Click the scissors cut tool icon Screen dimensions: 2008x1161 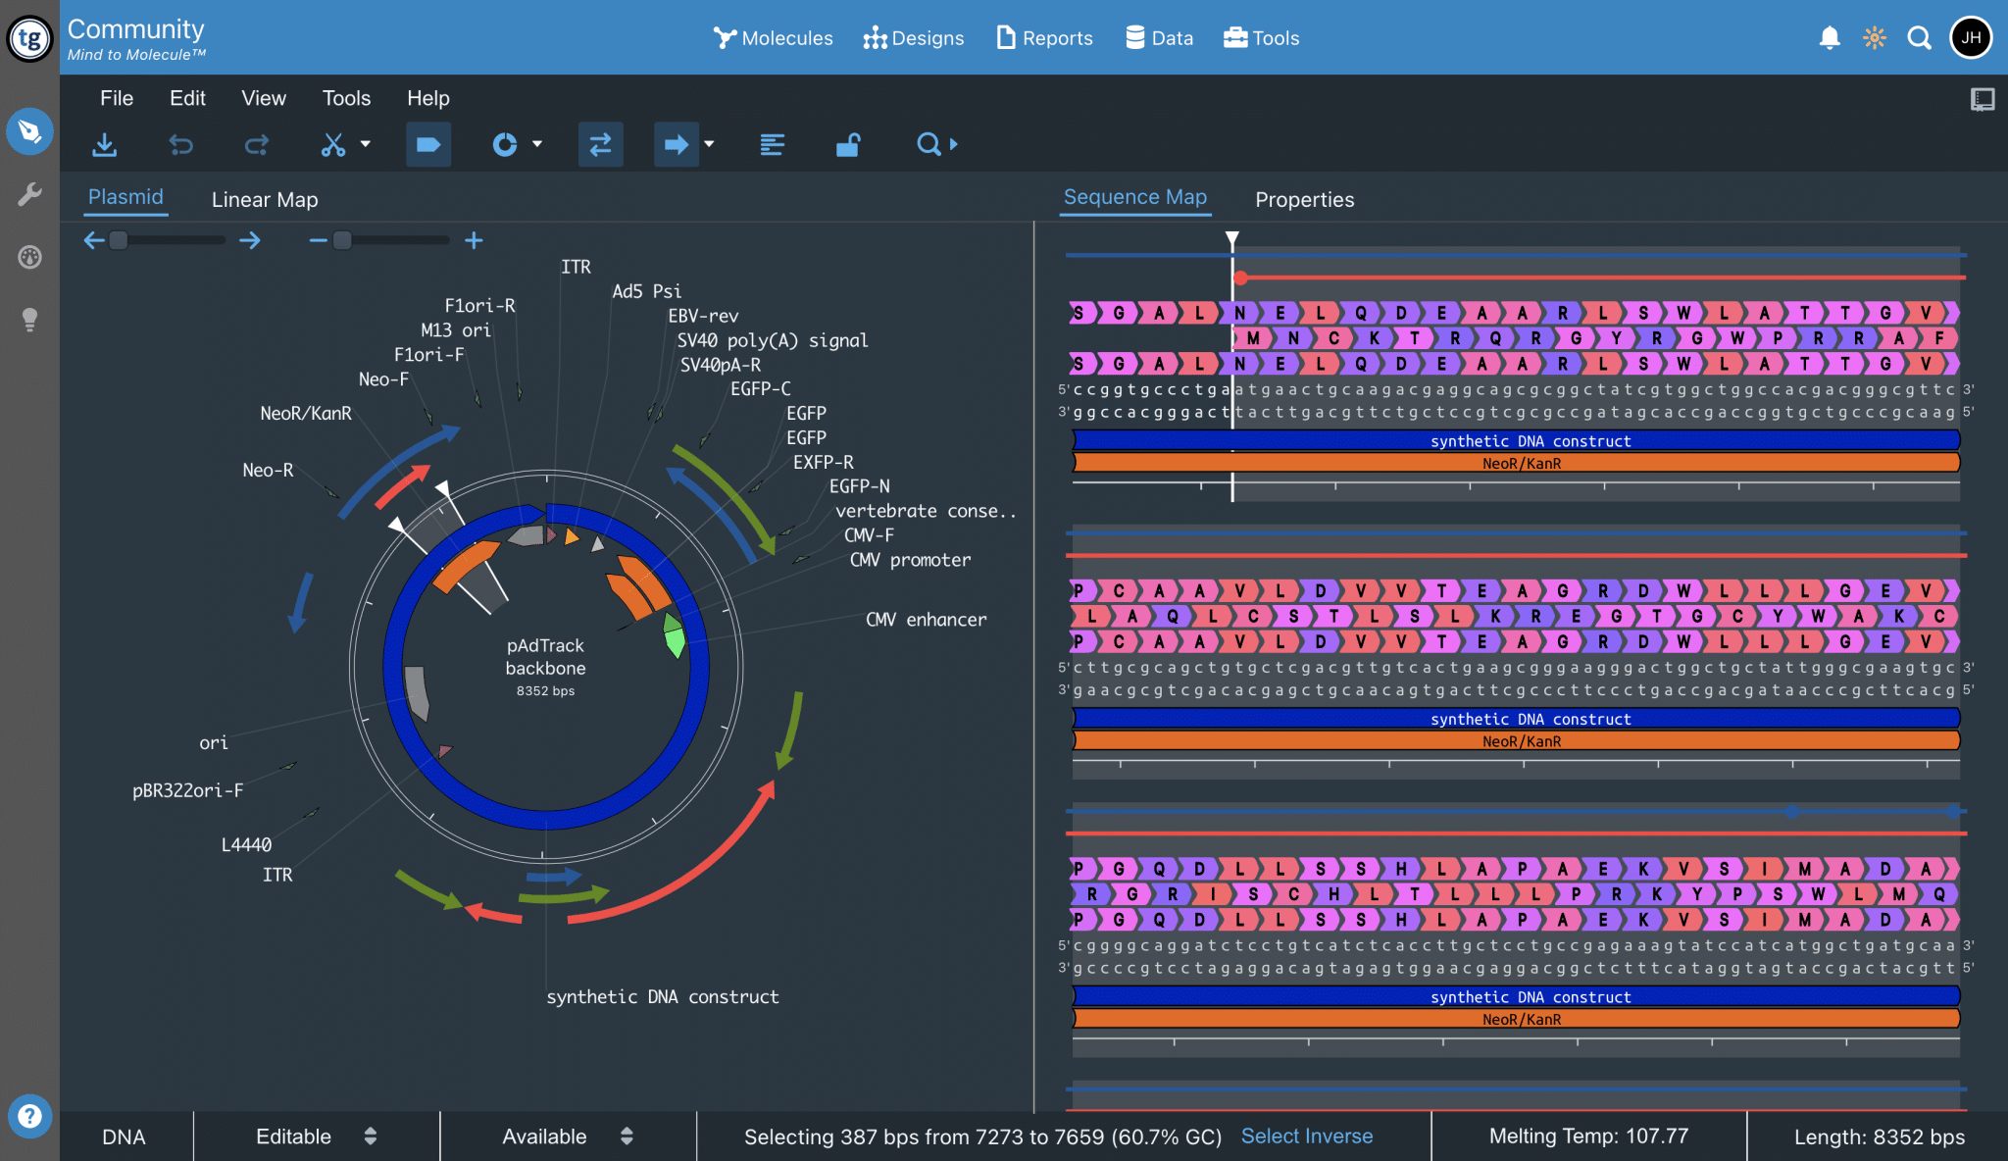pos(333,145)
